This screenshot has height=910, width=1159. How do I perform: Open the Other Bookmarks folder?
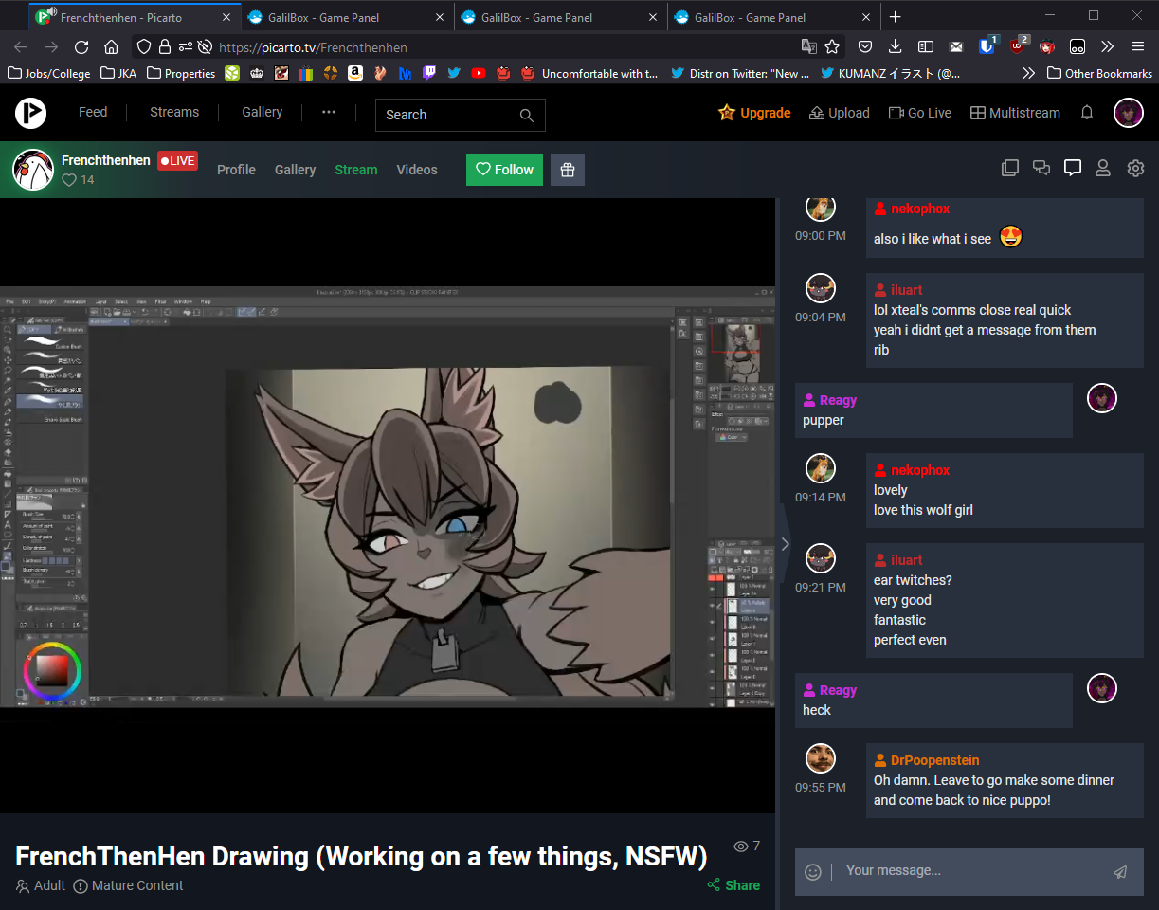point(1099,73)
